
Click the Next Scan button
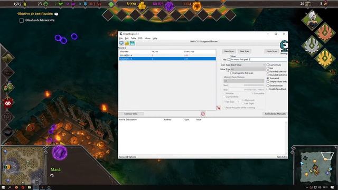[244, 51]
